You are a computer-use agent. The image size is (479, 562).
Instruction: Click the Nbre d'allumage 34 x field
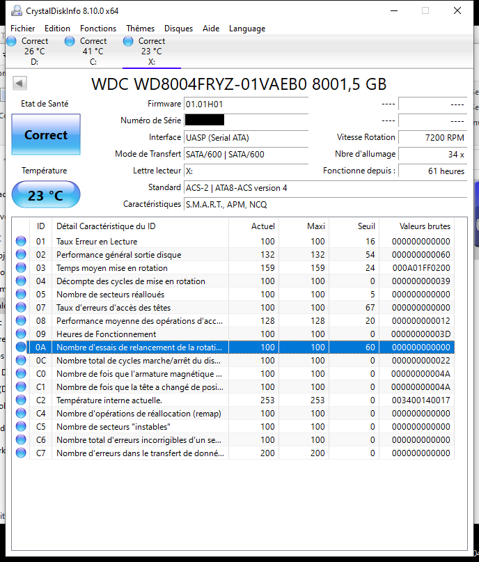tap(432, 155)
